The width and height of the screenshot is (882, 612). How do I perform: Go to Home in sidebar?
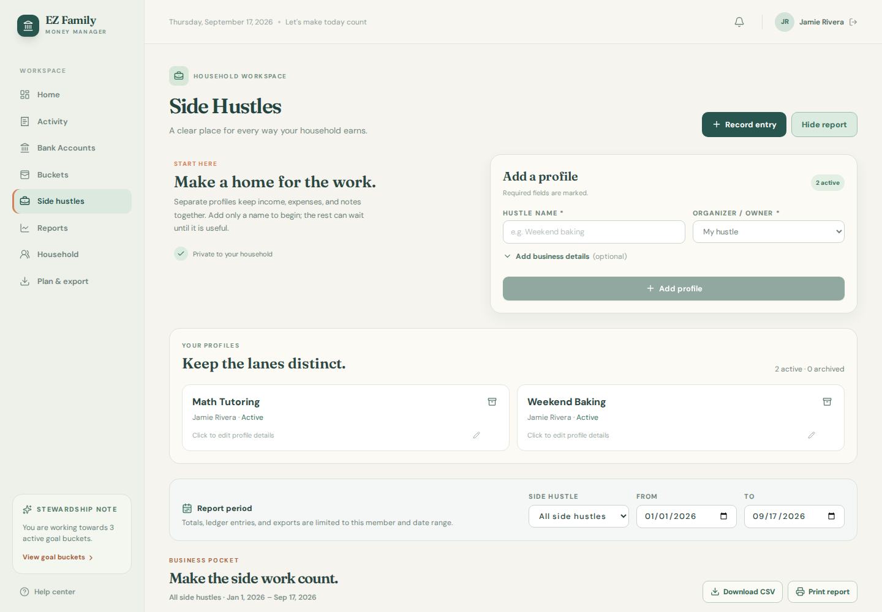pyautogui.click(x=72, y=95)
